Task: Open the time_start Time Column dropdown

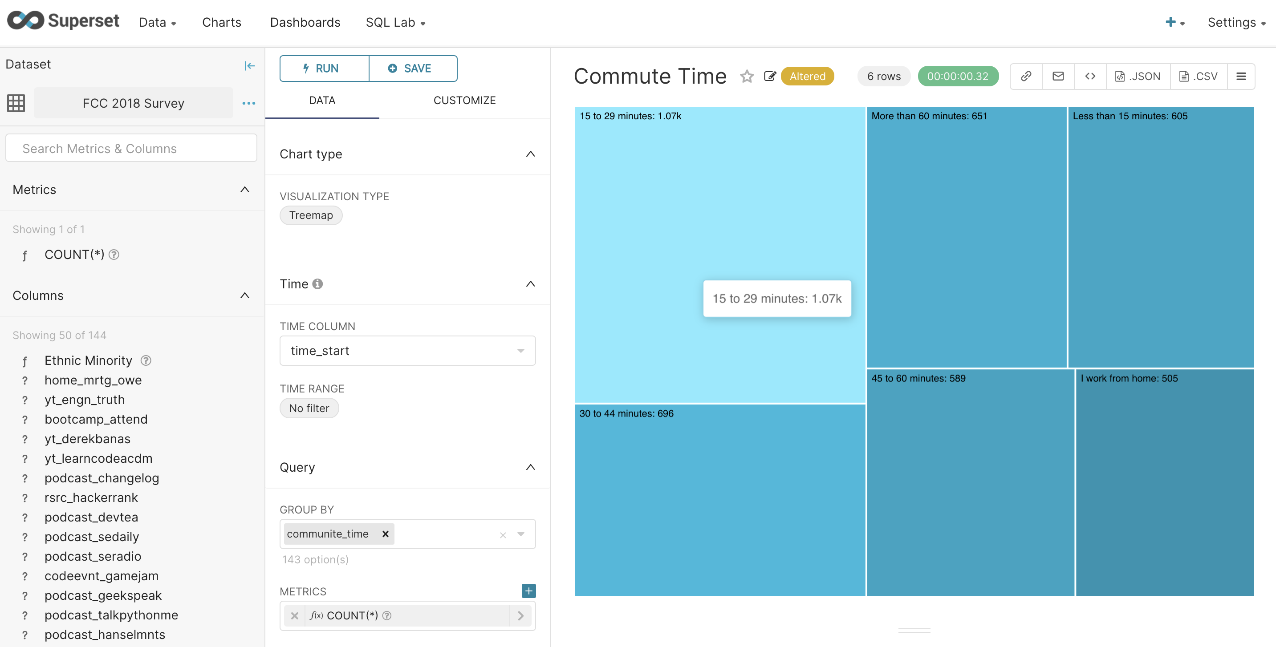Action: coord(407,351)
